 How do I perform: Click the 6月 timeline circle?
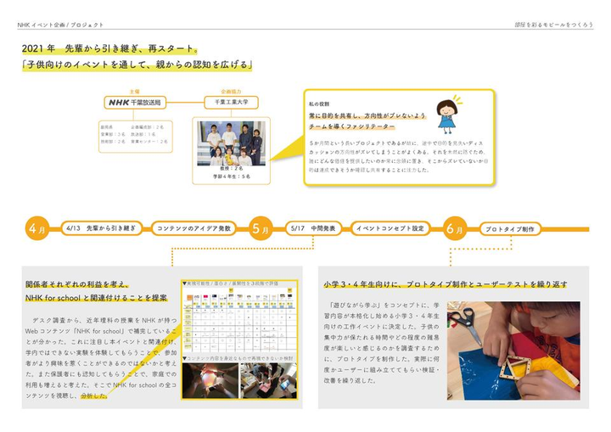[x=454, y=228]
